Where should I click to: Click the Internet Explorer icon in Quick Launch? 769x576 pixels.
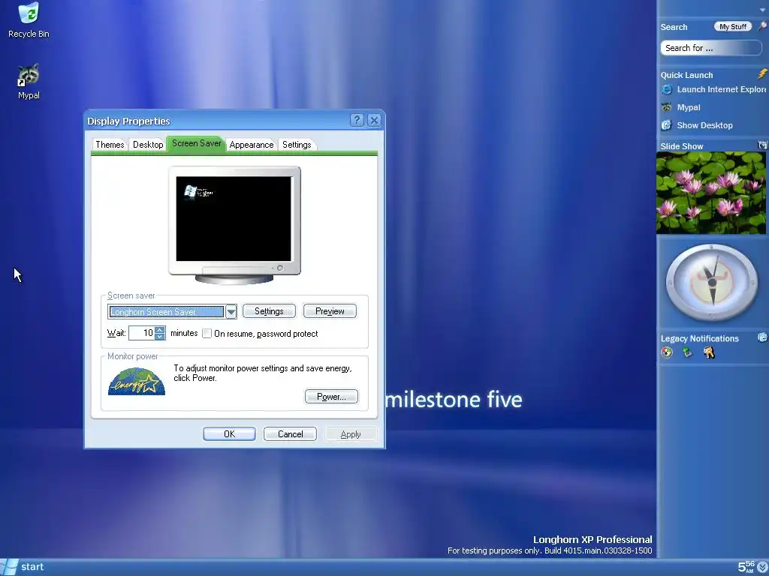[667, 89]
